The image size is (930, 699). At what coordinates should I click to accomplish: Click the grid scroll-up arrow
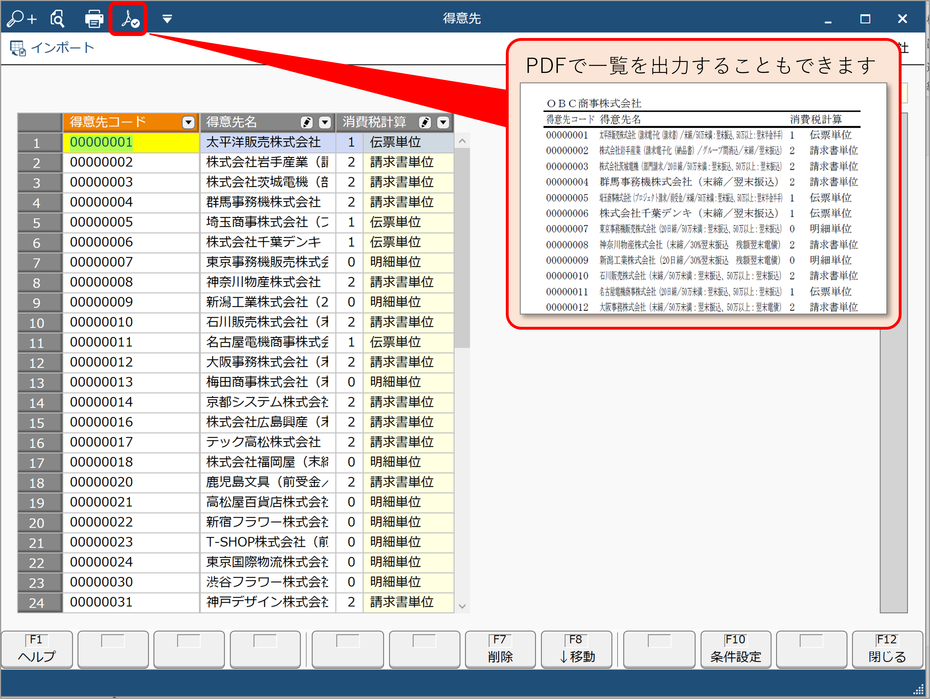point(462,141)
